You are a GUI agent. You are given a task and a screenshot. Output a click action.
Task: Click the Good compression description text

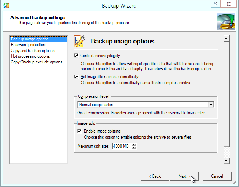click(x=142, y=113)
